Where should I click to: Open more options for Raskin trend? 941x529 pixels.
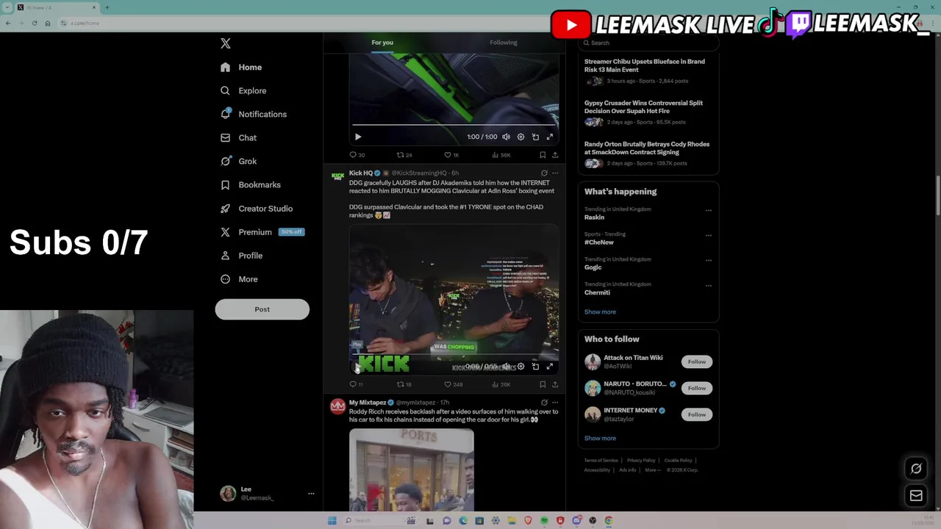tap(709, 210)
